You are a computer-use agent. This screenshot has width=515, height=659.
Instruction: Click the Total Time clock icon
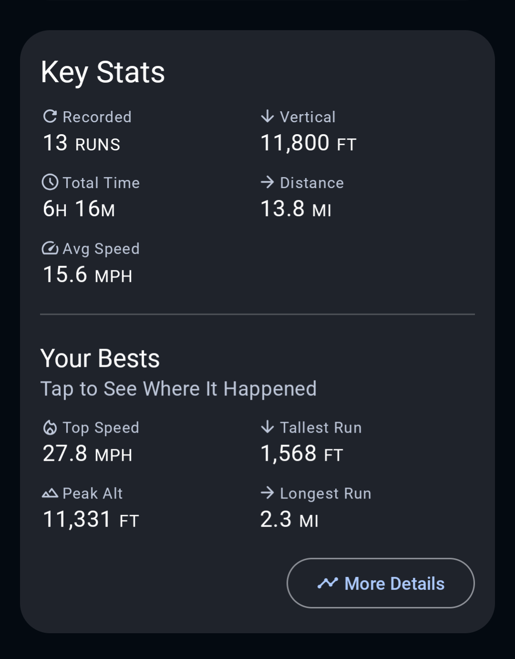(x=50, y=182)
